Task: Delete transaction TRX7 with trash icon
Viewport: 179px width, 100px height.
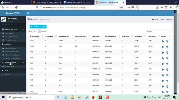Action: [167, 81]
